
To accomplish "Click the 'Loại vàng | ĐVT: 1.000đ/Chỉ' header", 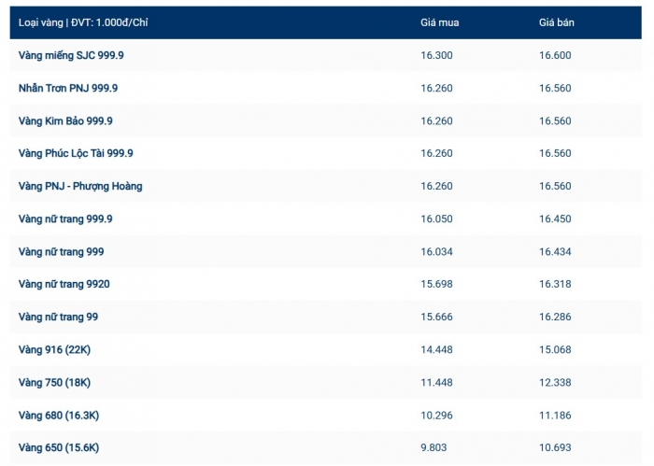I will pyautogui.click(x=83, y=22).
